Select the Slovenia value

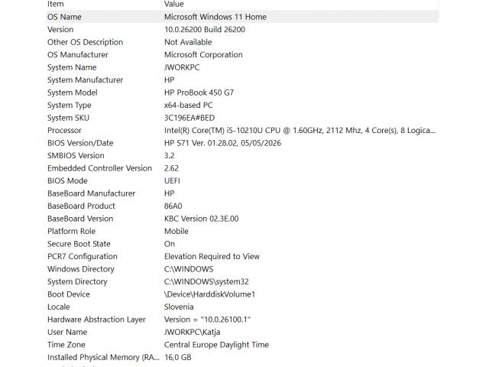point(179,307)
